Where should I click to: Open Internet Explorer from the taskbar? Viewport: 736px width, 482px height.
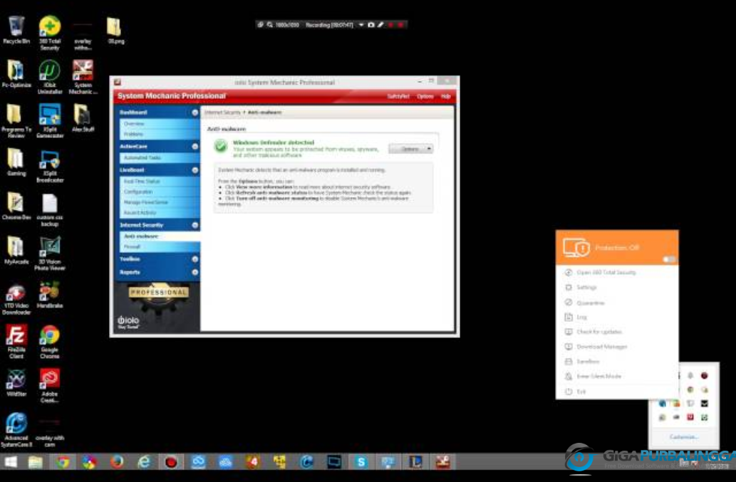(144, 462)
